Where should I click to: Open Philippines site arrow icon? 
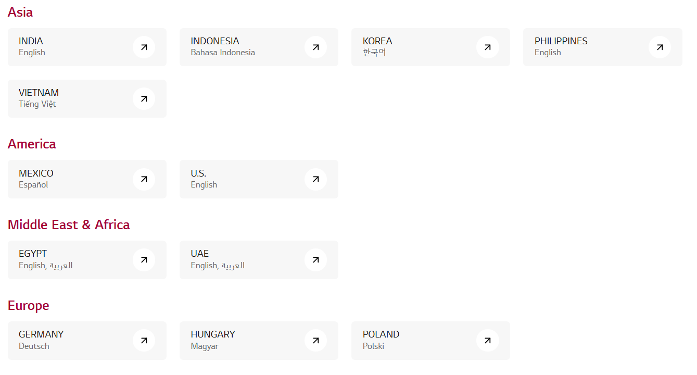[x=660, y=47]
